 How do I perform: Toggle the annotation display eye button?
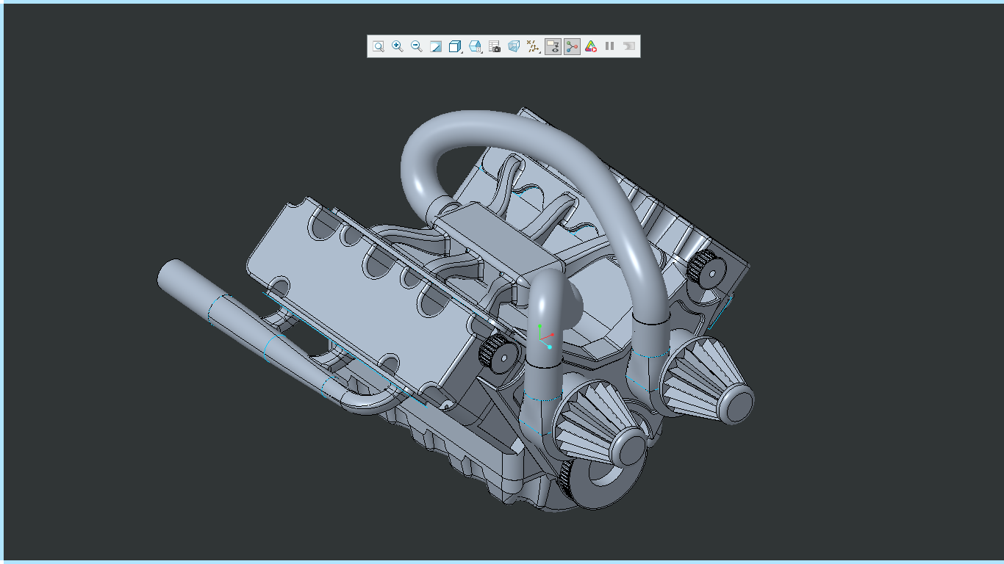tap(553, 46)
